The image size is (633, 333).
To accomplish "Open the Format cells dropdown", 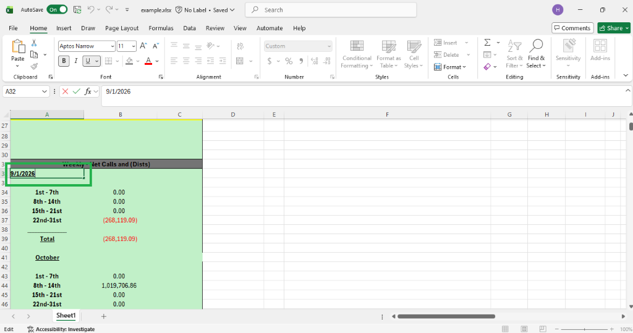I will [450, 67].
